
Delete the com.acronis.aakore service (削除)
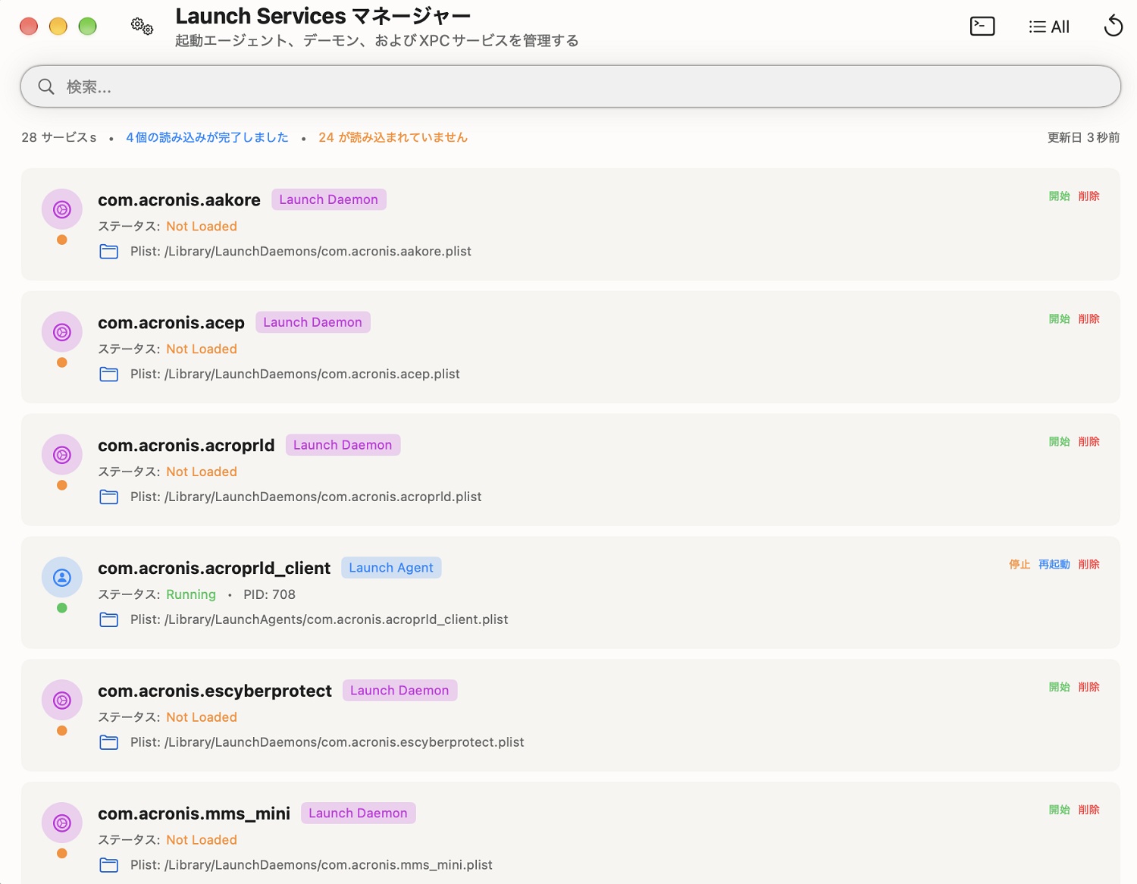pyautogui.click(x=1088, y=196)
